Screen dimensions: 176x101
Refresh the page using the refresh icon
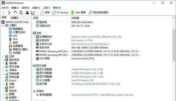click(x=21, y=13)
